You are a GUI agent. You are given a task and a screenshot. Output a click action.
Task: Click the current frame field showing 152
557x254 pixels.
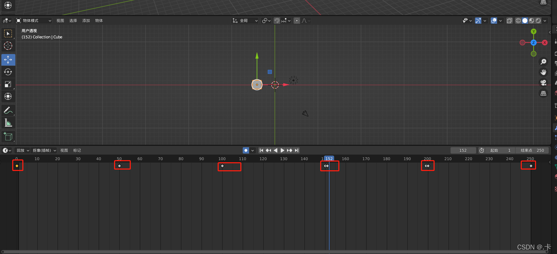(463, 150)
